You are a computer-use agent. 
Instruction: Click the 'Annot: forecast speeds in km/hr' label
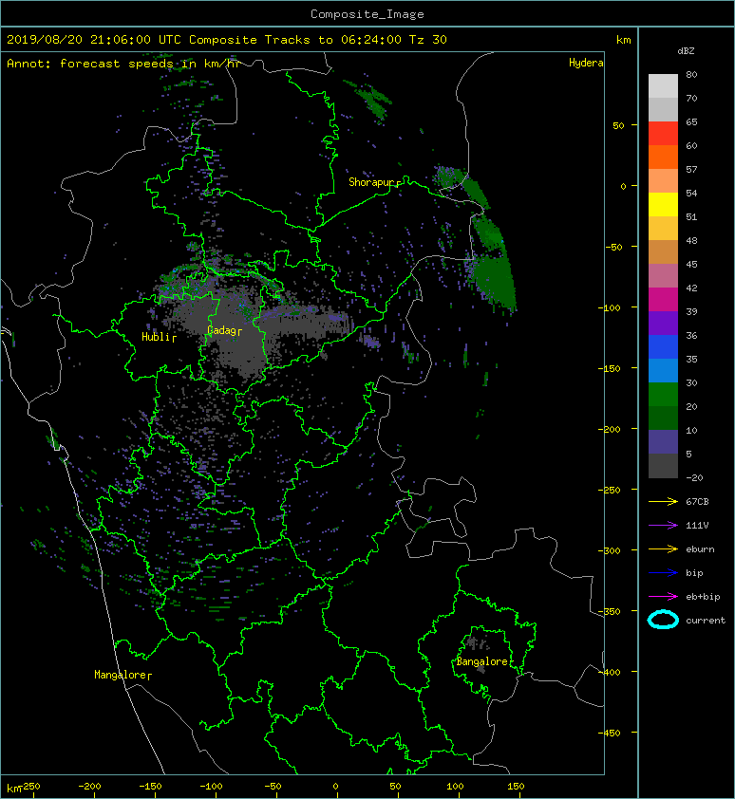(x=124, y=64)
